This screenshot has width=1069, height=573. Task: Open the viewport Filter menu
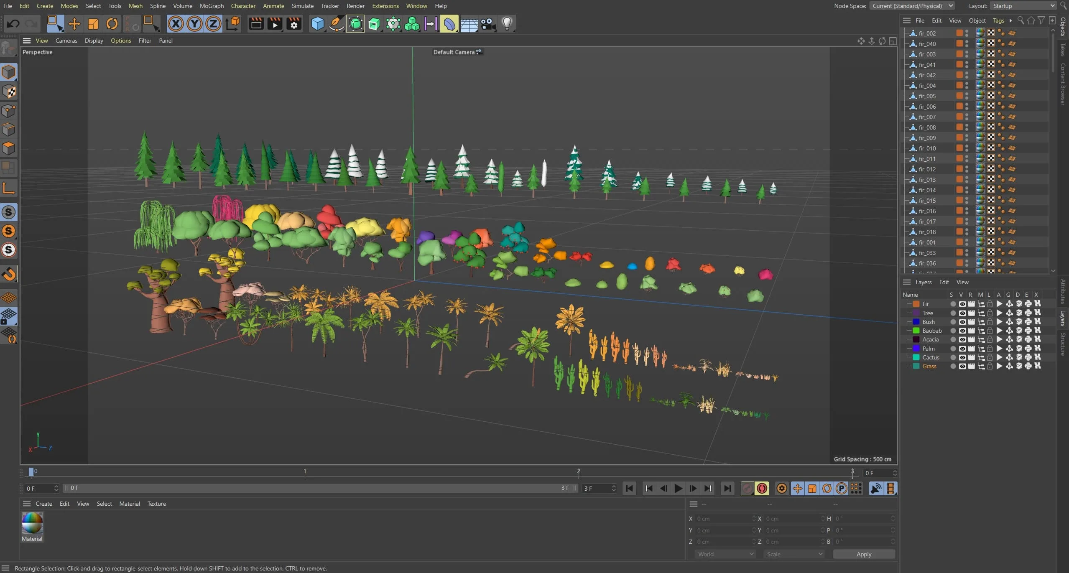point(145,41)
